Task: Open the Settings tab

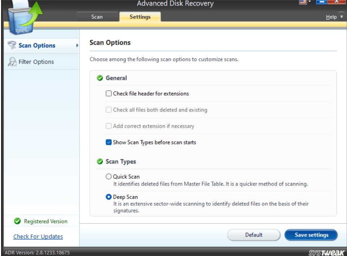Action: click(x=140, y=17)
